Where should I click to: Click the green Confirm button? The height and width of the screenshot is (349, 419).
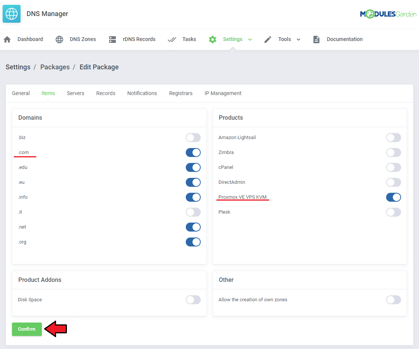[27, 329]
